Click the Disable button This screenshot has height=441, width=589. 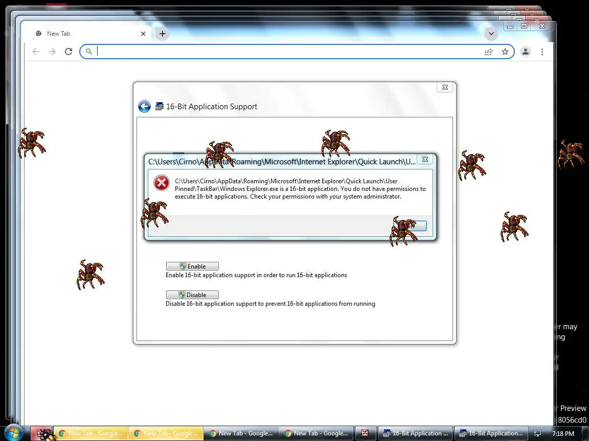(192, 295)
